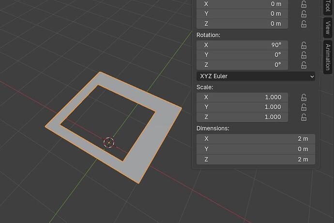Click the Dimensions X field showing 2 m
The width and height of the screenshot is (334, 223).
(256, 139)
